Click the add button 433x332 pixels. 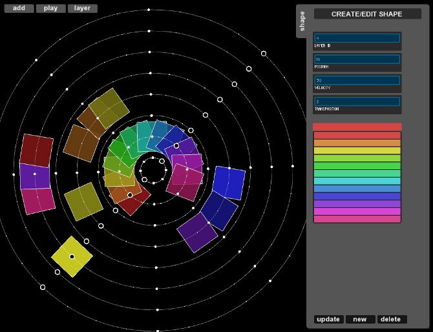click(x=19, y=8)
